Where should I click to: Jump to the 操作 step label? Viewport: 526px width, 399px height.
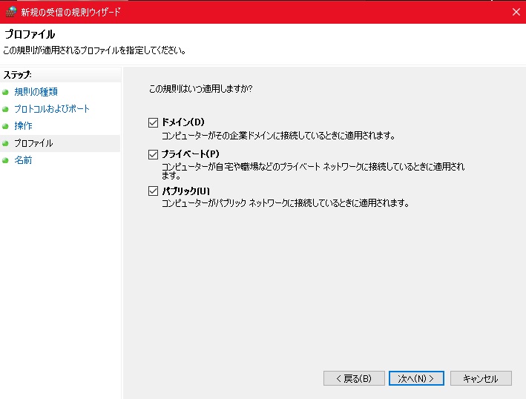(23, 126)
